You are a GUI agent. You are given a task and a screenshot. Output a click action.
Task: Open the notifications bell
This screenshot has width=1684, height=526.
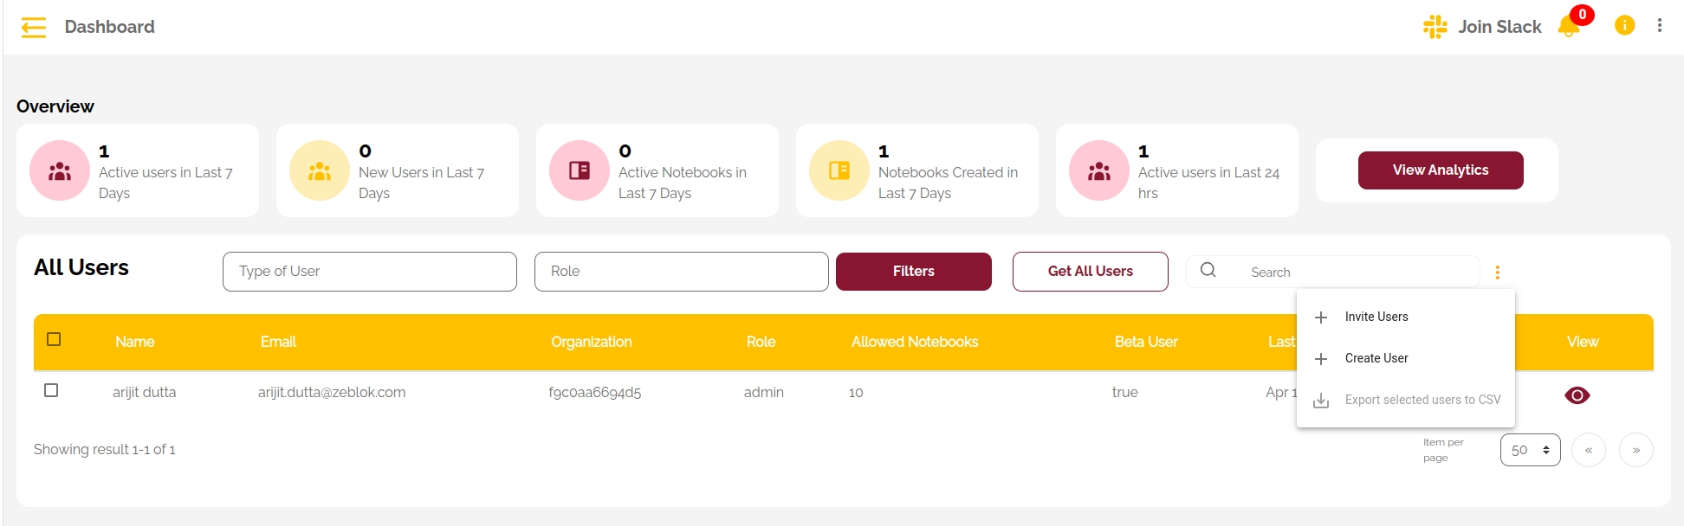1568,27
